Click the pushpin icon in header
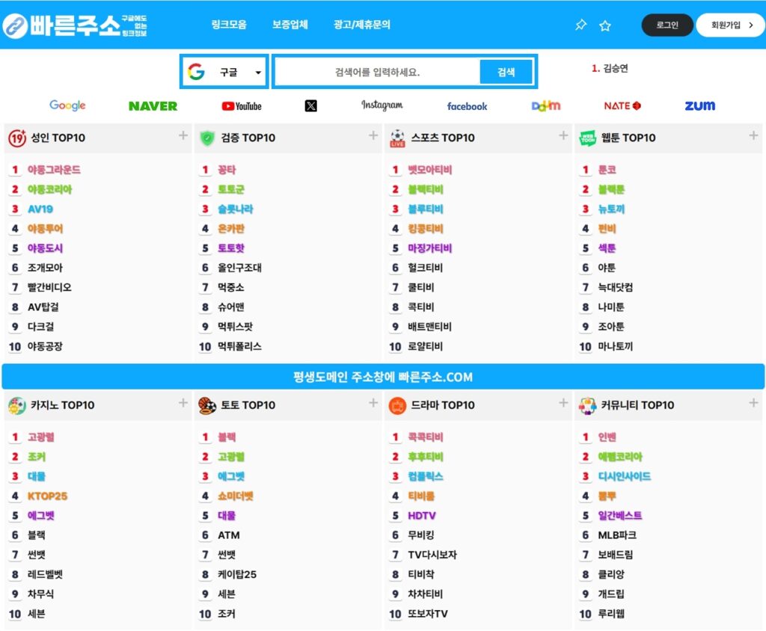 (x=580, y=25)
